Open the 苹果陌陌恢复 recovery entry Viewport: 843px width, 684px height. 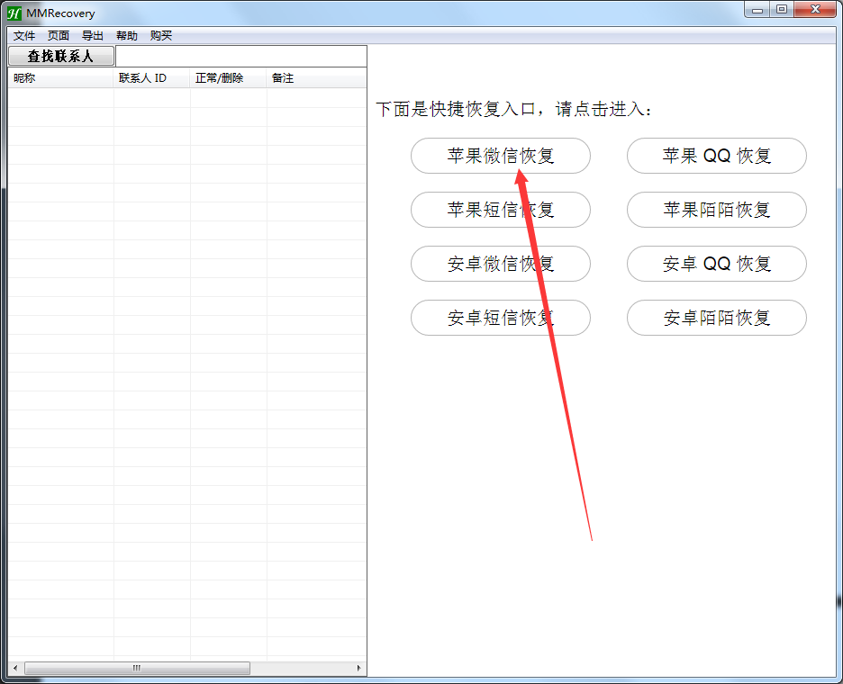click(716, 210)
